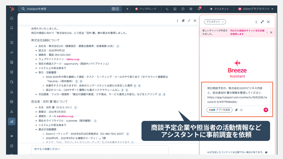This screenshot has height=159, width=283.
Task: Attach a file with the paperclip icon
Action: pos(236,110)
